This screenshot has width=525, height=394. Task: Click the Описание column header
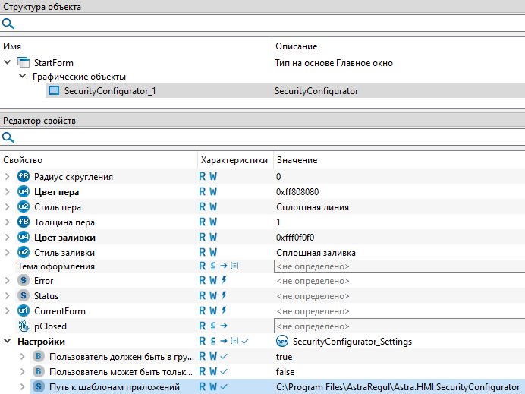[296, 46]
